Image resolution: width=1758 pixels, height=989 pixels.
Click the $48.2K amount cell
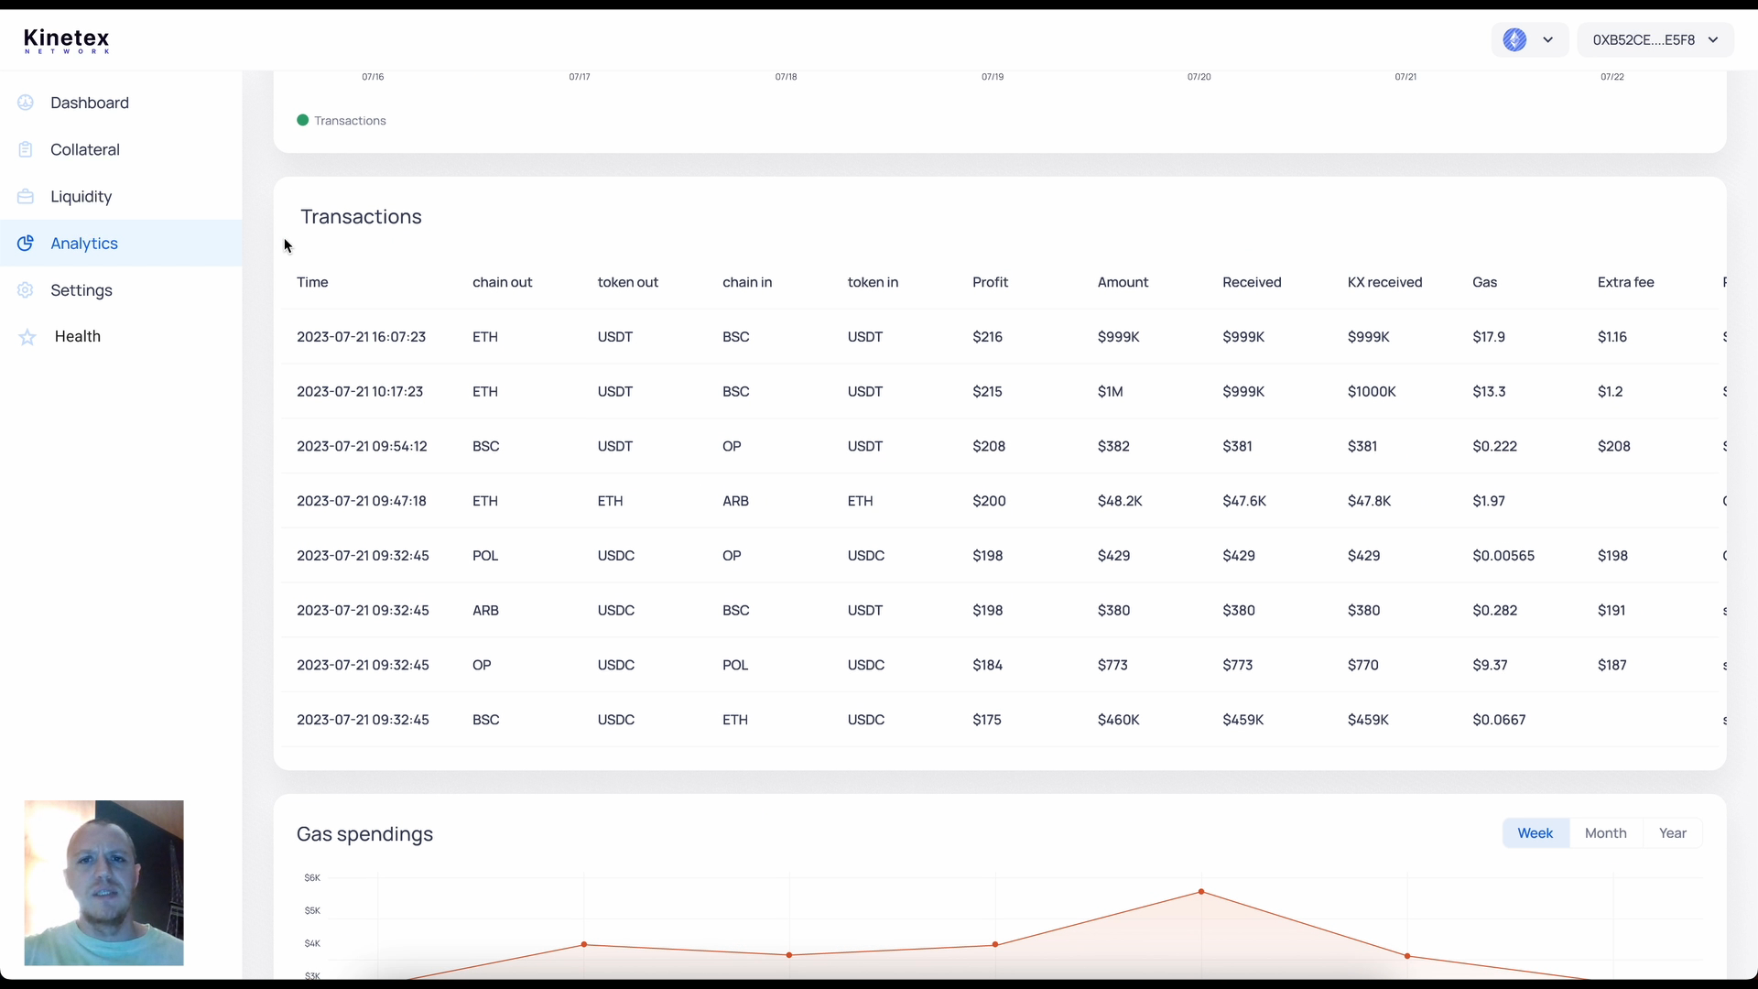pos(1120,501)
